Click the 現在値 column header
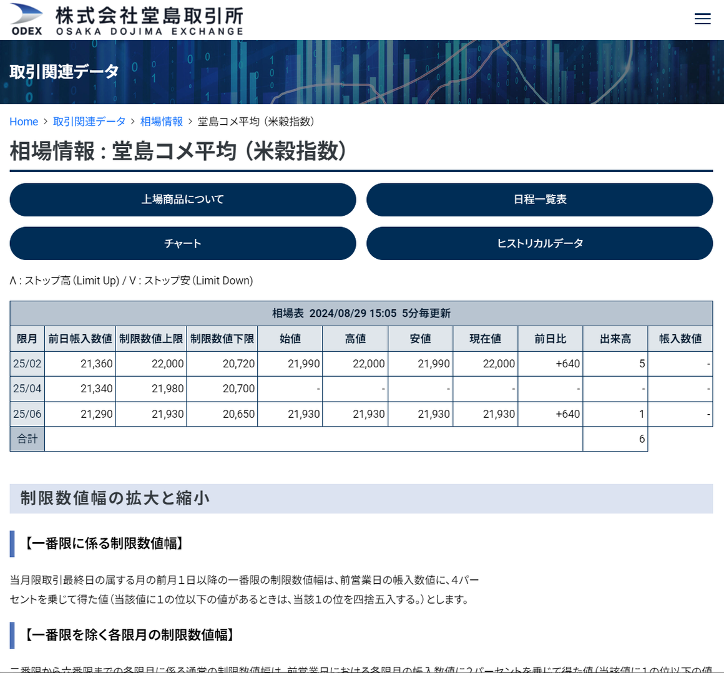The image size is (724, 673). [486, 339]
